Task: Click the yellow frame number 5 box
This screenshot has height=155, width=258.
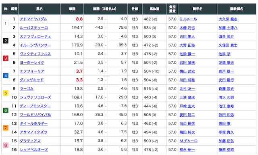Action: click(6, 93)
